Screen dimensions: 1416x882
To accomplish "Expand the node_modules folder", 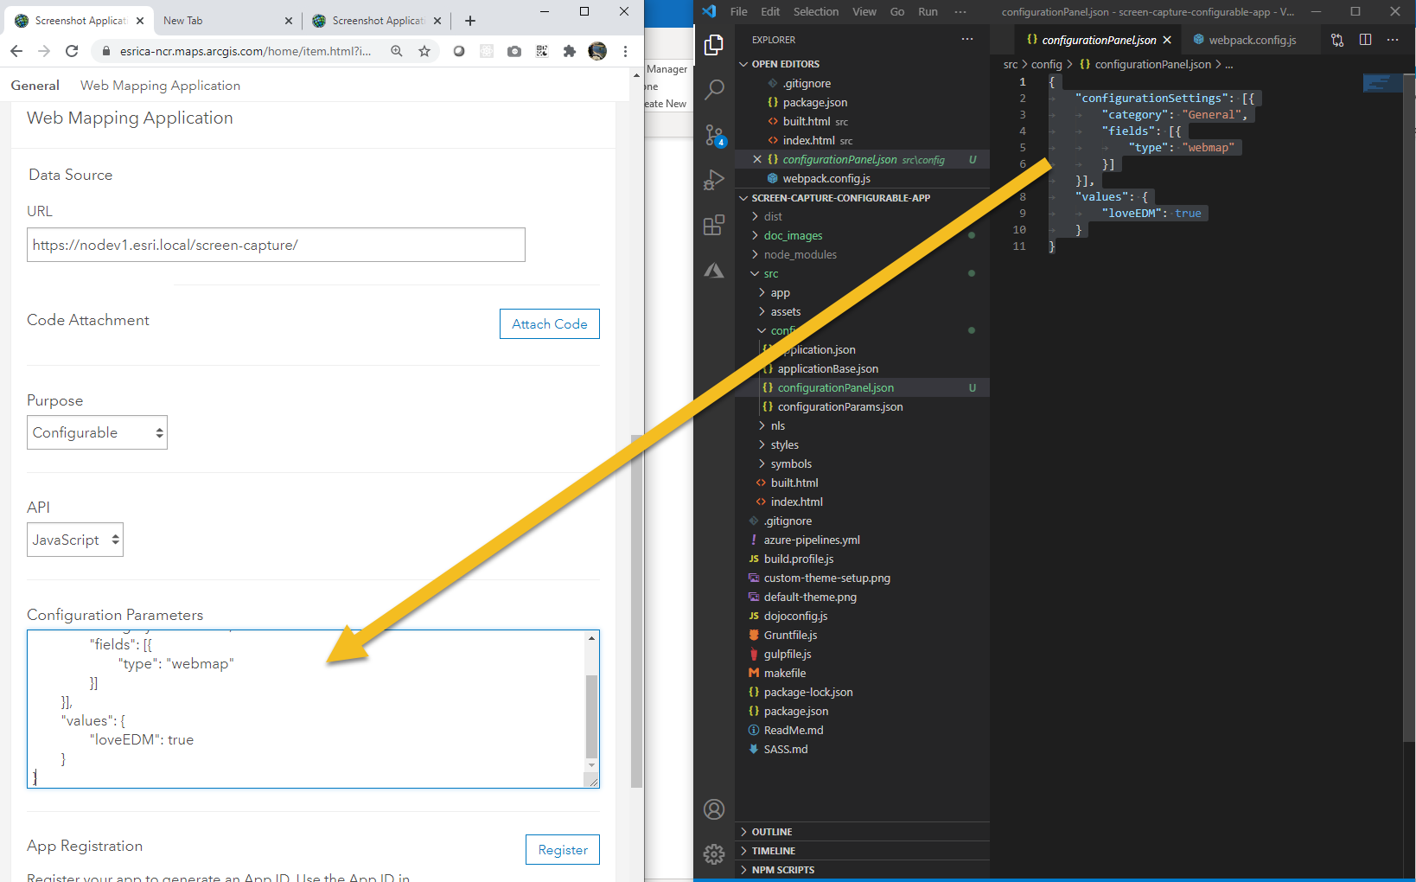I will pyautogui.click(x=800, y=254).
